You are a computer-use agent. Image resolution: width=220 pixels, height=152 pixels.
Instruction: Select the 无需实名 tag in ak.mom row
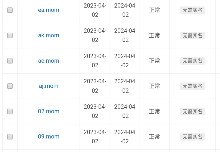coord(192,35)
